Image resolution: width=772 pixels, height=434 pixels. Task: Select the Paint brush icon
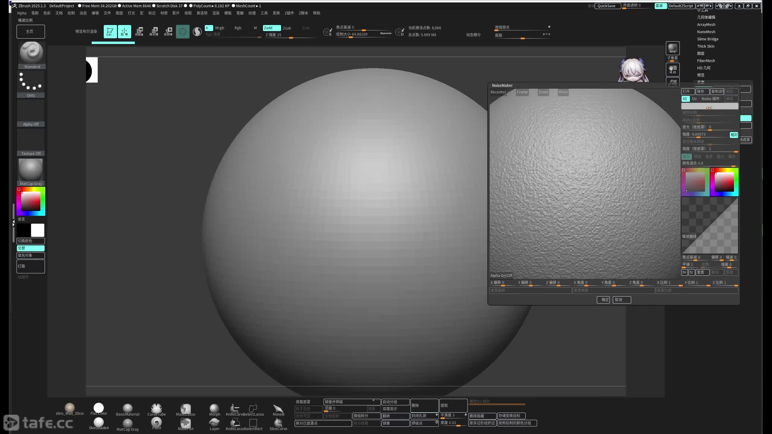coord(157,424)
